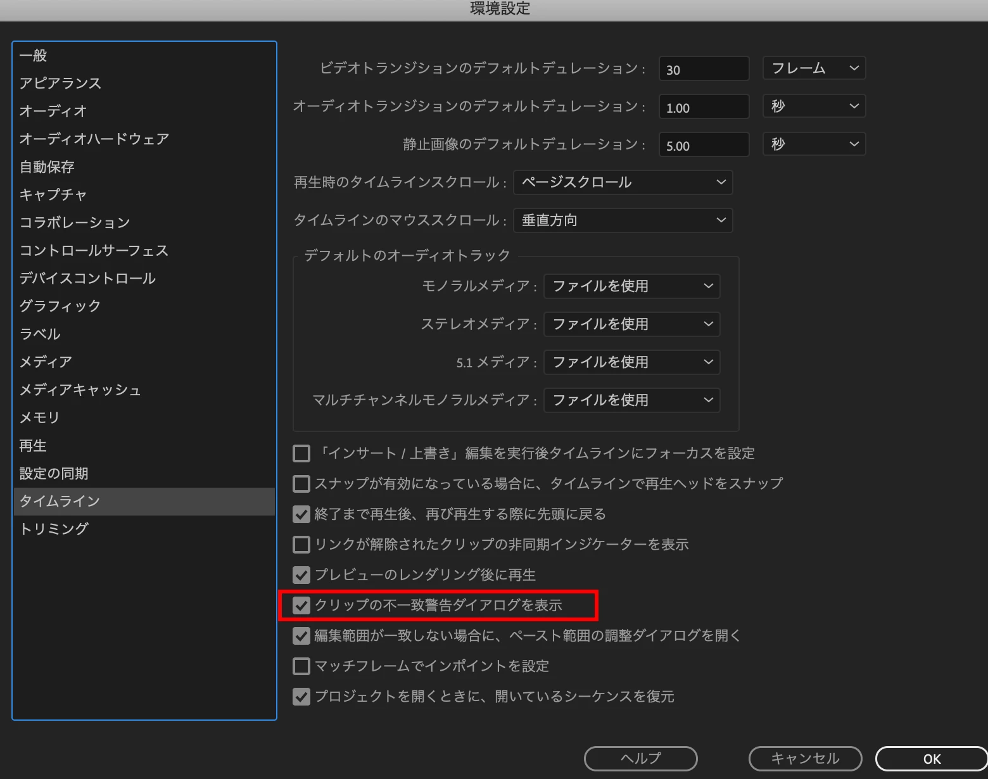Image resolution: width=988 pixels, height=779 pixels.
Task: Open 秒 unit dropdown for still image duration
Action: point(814,144)
